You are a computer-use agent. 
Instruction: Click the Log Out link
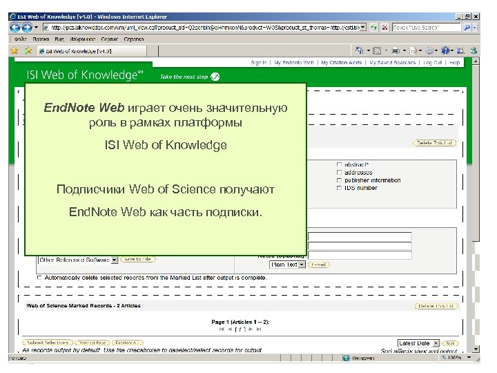(432, 62)
